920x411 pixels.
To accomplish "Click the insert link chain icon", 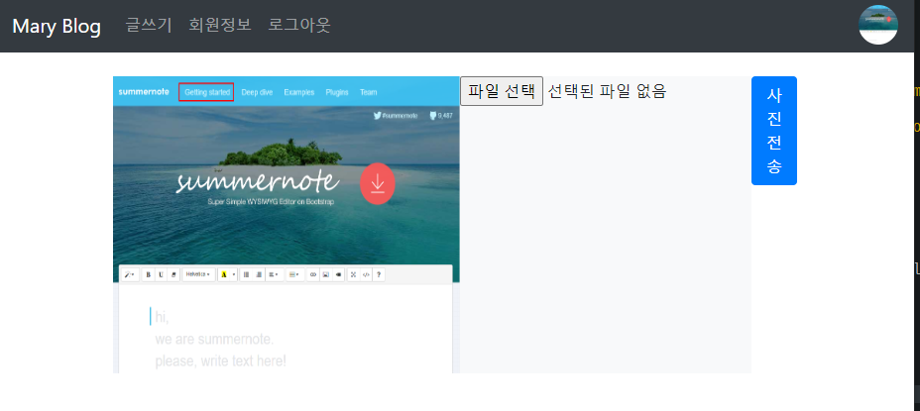I will click(x=313, y=274).
